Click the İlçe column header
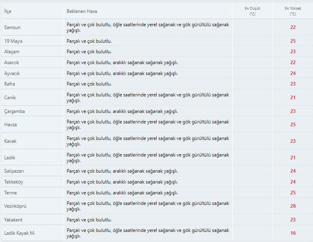The height and width of the screenshot is (242, 313). coord(8,11)
